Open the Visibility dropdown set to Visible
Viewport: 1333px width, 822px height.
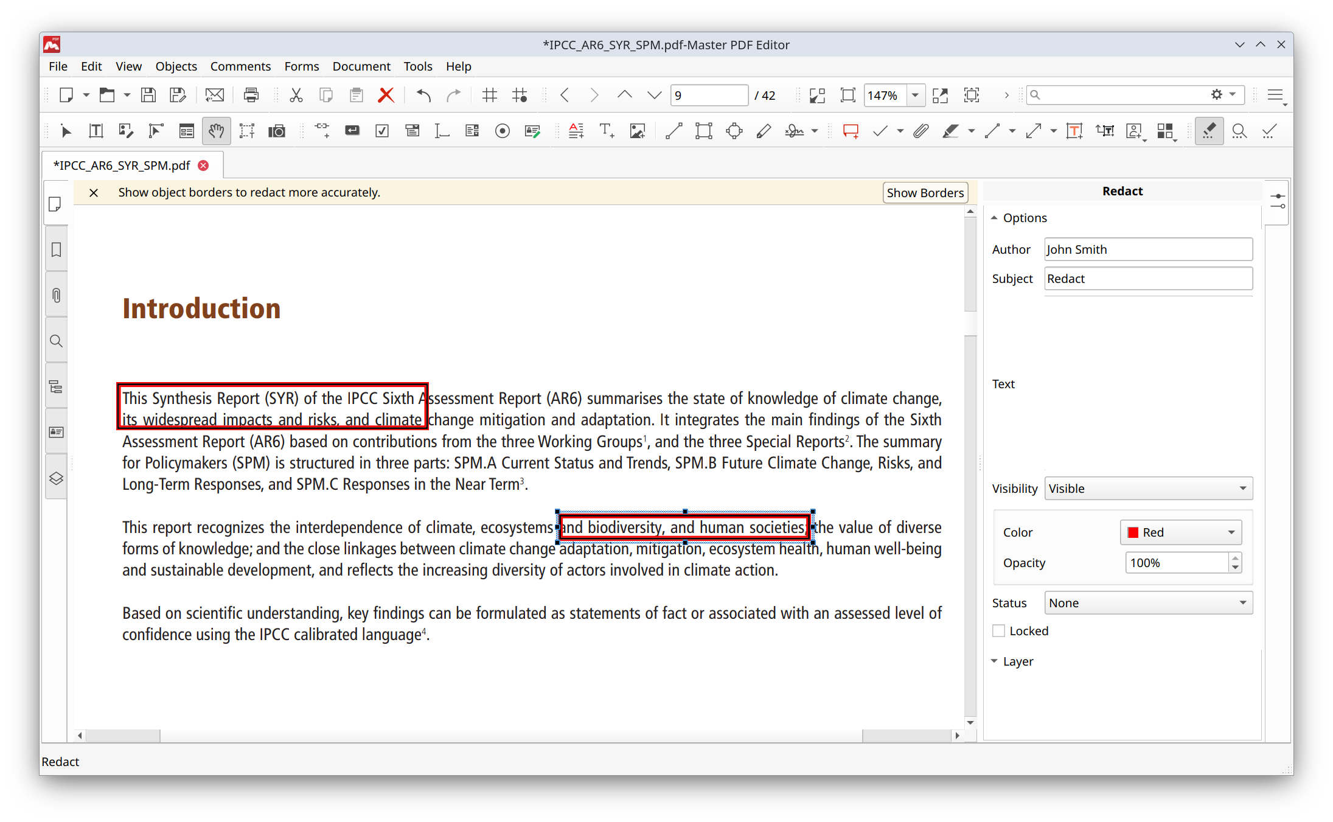1147,488
